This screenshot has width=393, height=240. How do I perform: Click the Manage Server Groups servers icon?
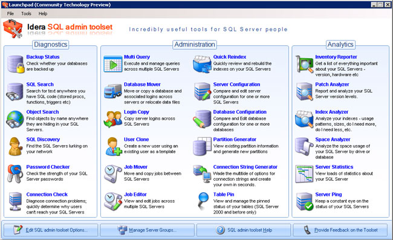[123, 230]
